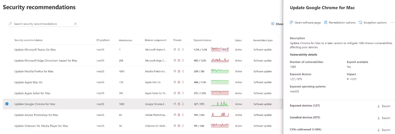Click the 1001 weaknesses value for Firefox
The image size is (395, 134).
pyautogui.click(x=122, y=71)
